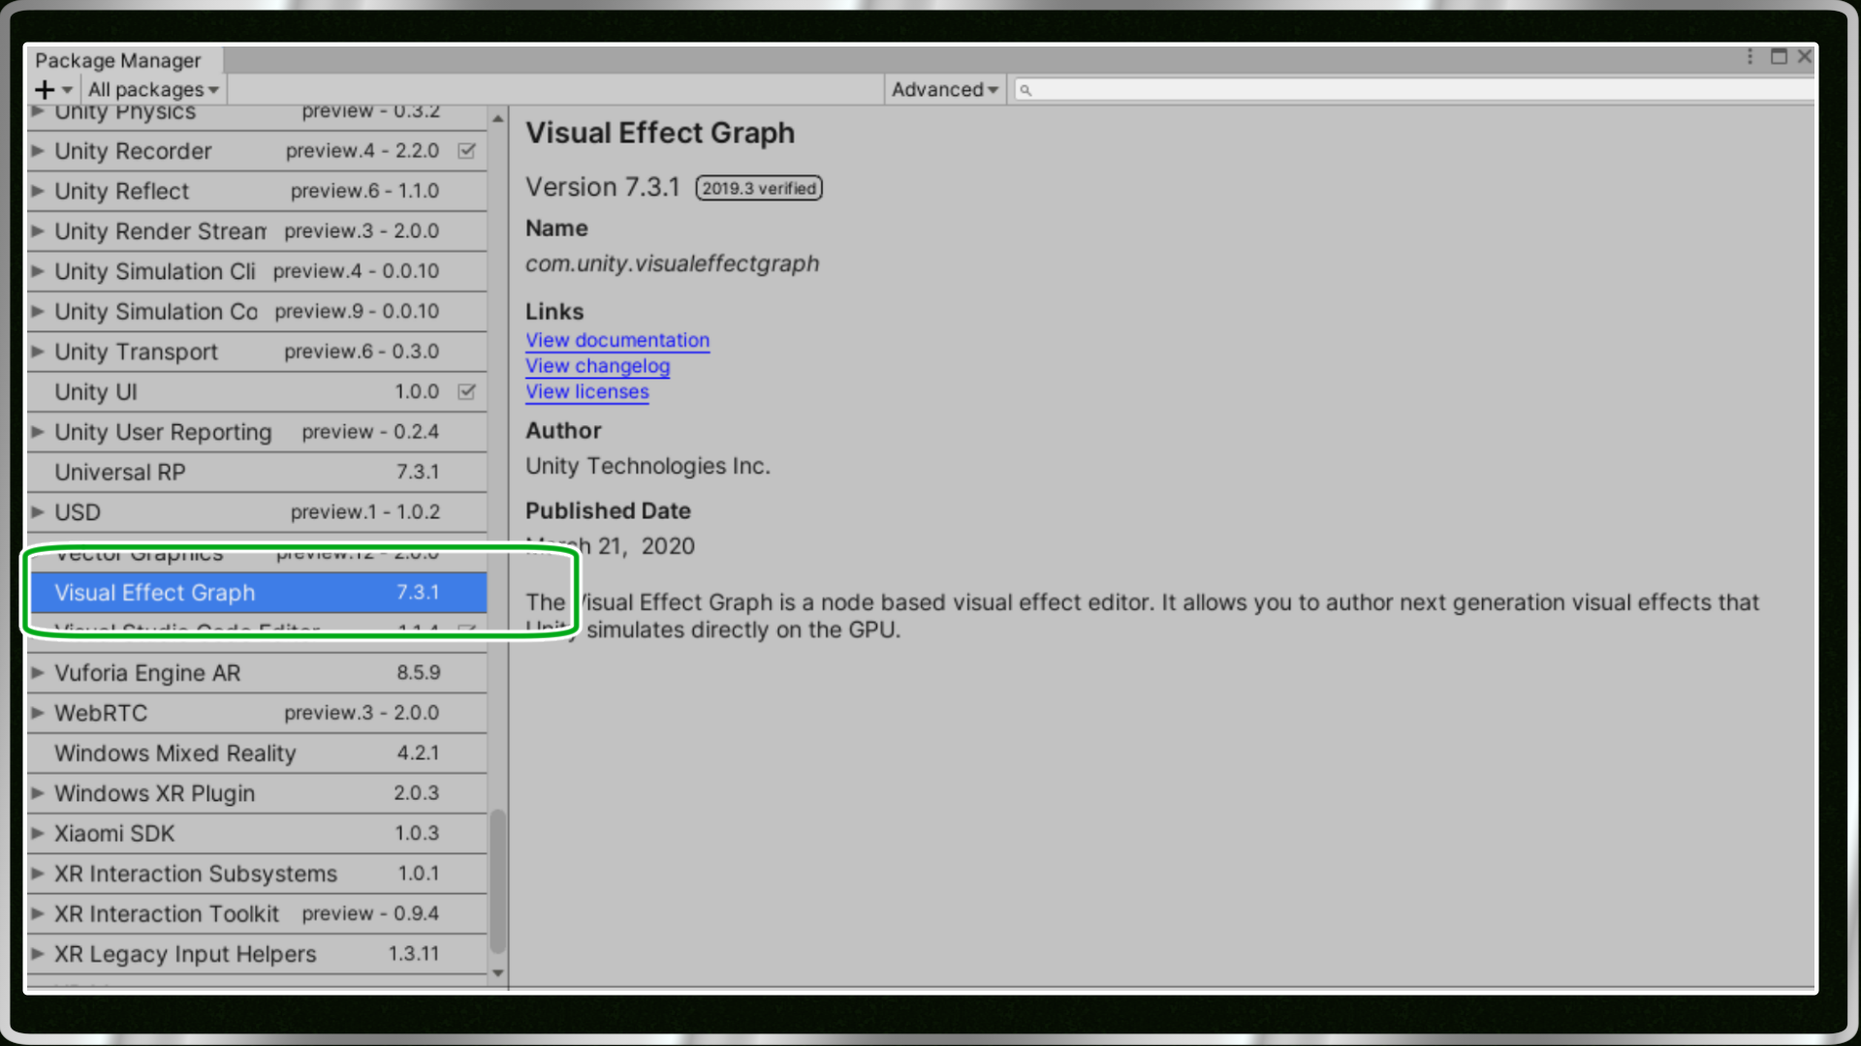
Task: Select USD package row
Action: click(x=257, y=512)
